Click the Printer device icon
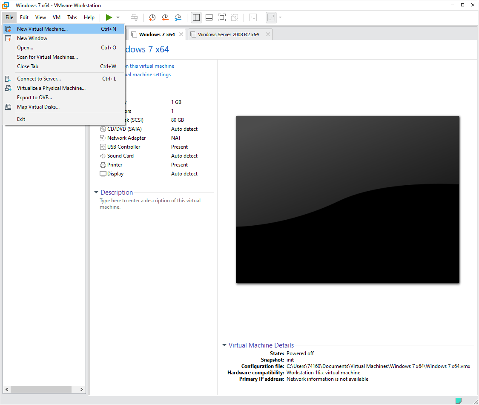The width and height of the screenshot is (479, 405). 103,165
